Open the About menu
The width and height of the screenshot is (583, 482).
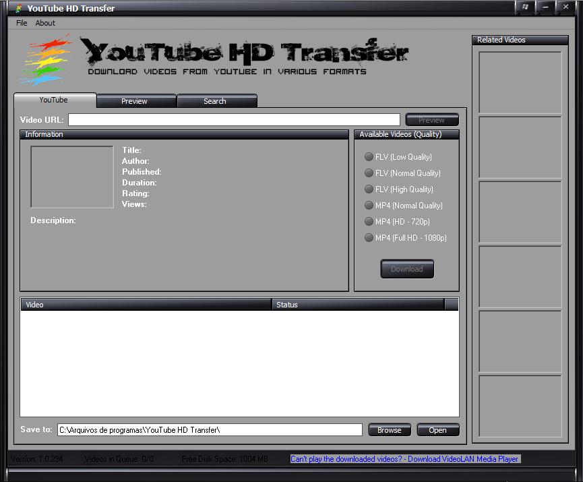[x=45, y=23]
